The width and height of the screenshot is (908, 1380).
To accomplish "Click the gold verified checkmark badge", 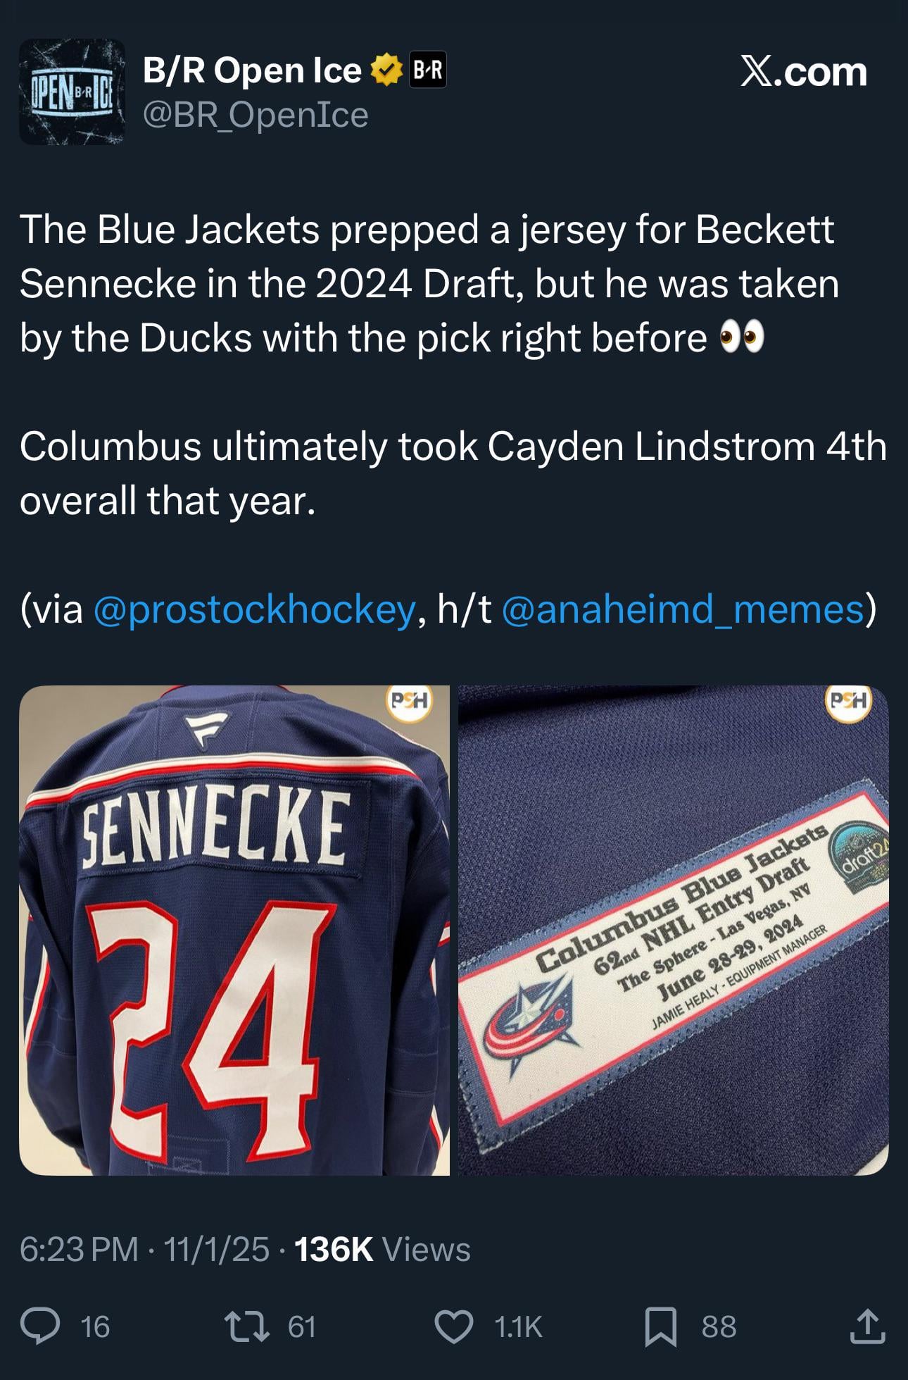I will tap(386, 70).
